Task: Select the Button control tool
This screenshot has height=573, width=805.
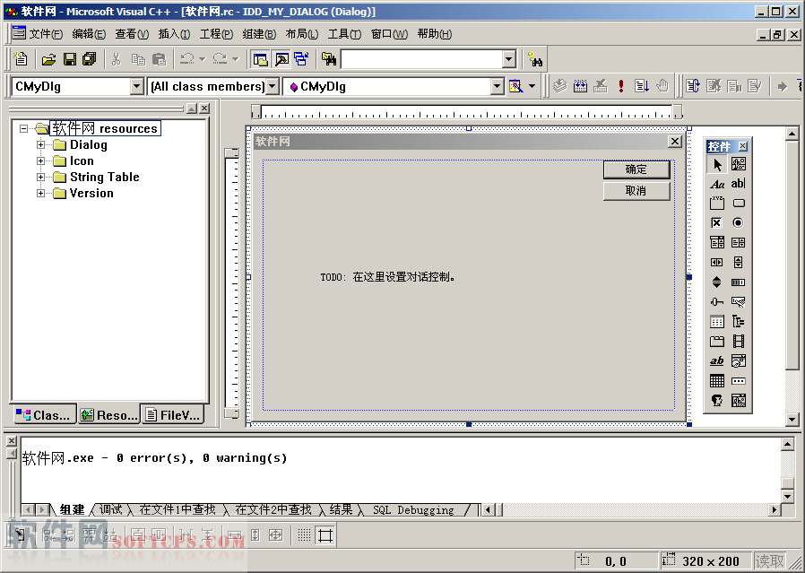Action: 739,204
